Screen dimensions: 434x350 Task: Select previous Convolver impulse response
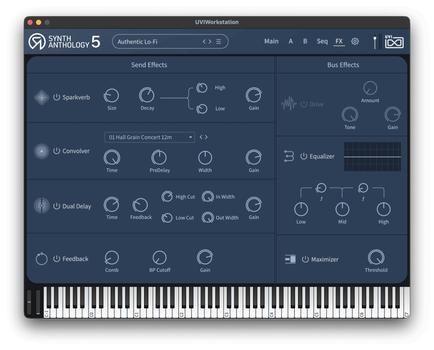[x=201, y=137]
